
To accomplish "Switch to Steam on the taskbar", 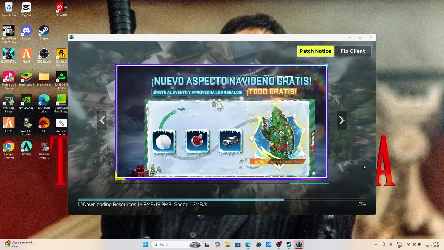I will coord(289,244).
